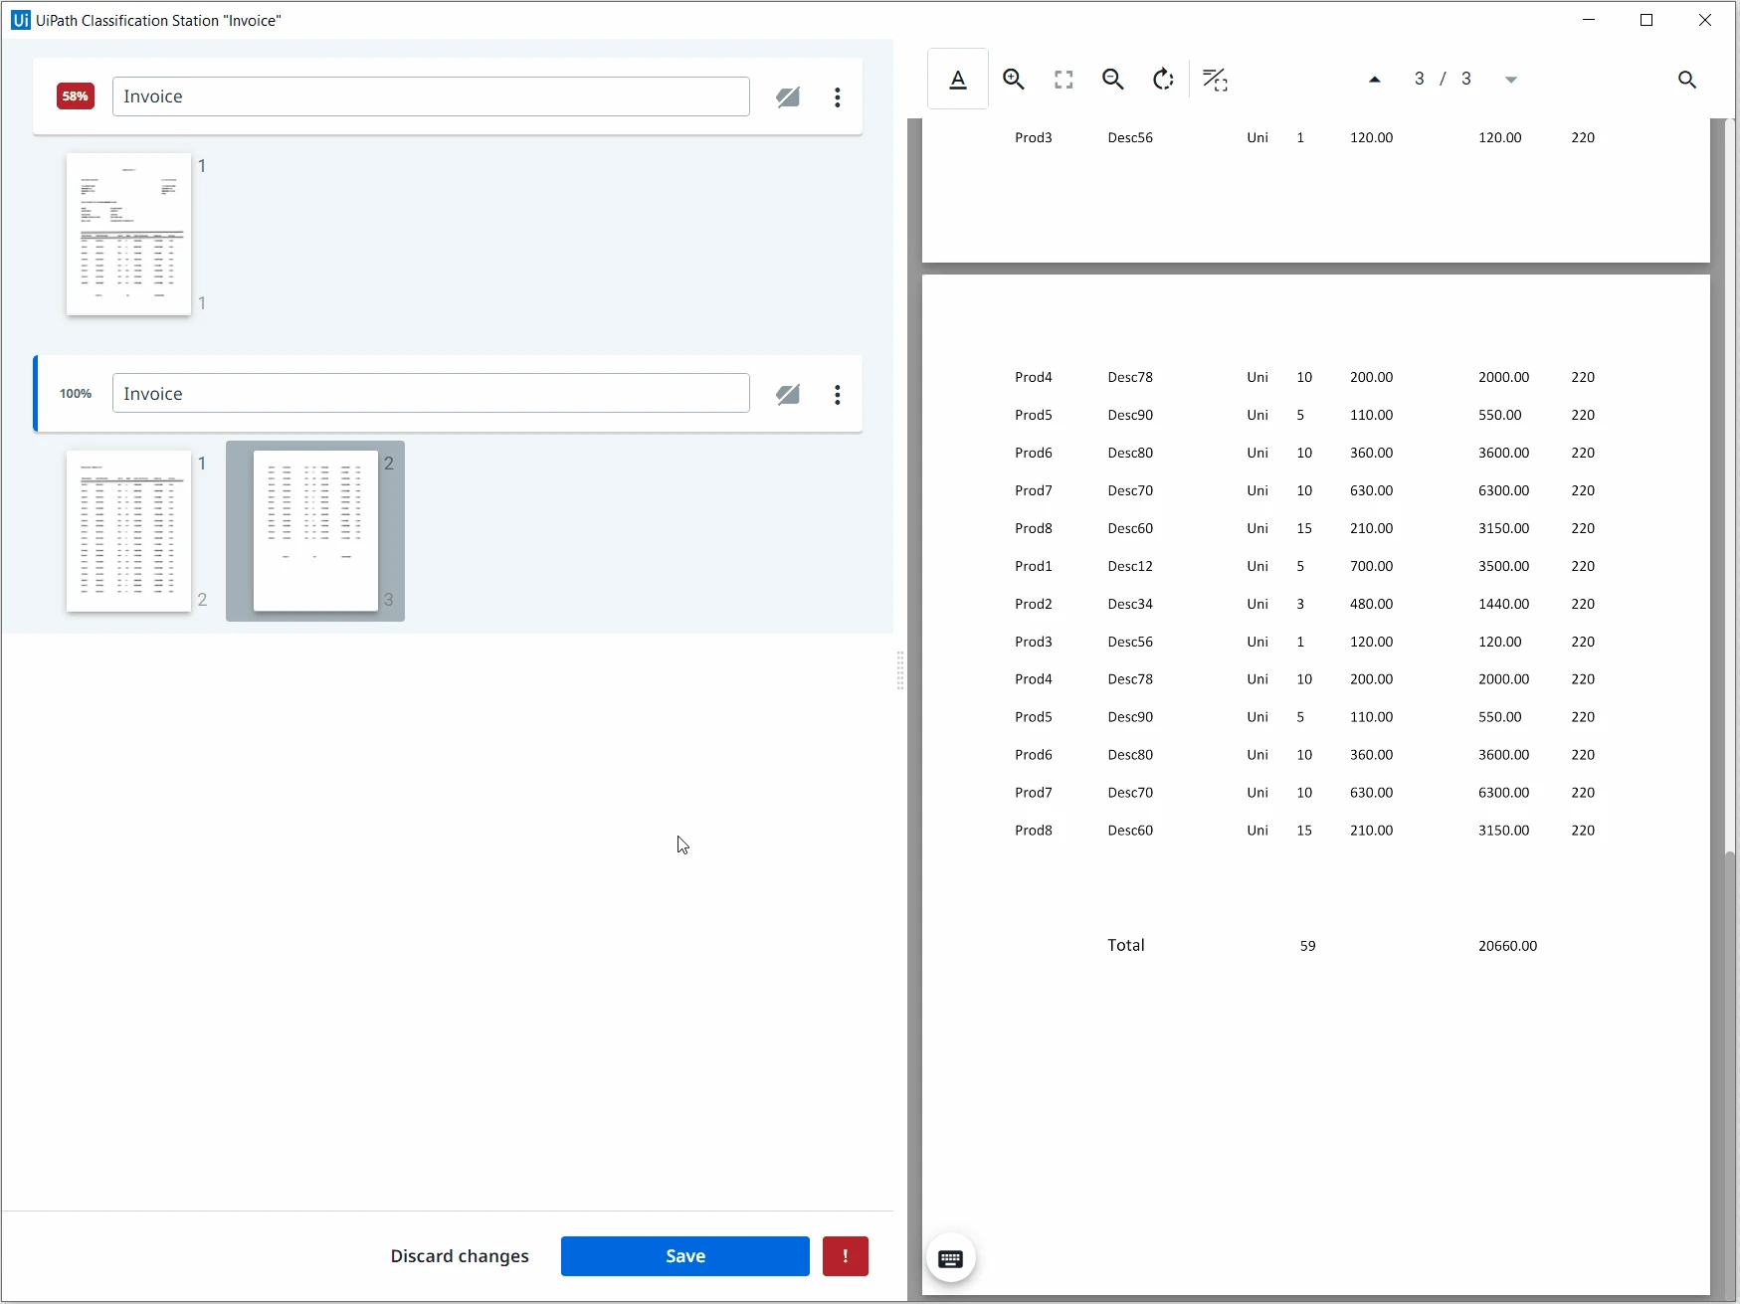Viewport: 1740px width, 1304px height.
Task: Fit the document page to the viewer
Action: pos(1063,80)
